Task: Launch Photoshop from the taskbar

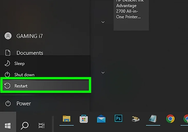Action: 118,119
